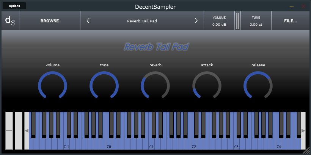Click the TUNE 0.00 st field
311x155 pixels.
(256, 21)
